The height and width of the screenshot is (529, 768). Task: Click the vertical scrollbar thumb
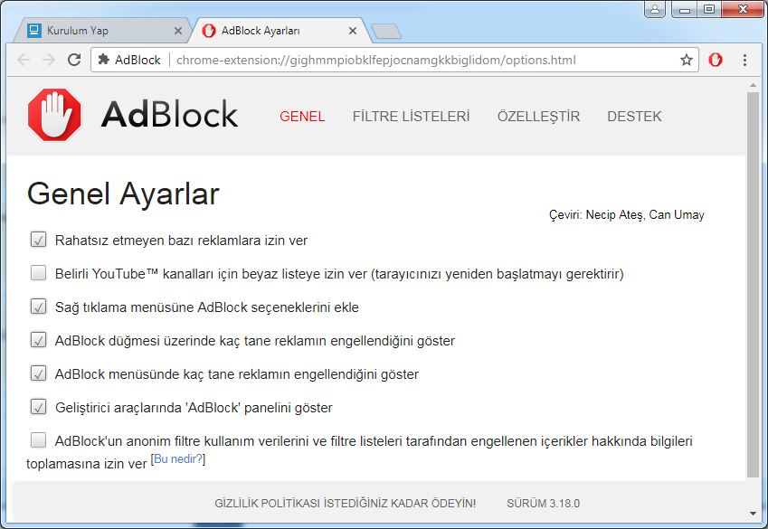tap(753, 284)
